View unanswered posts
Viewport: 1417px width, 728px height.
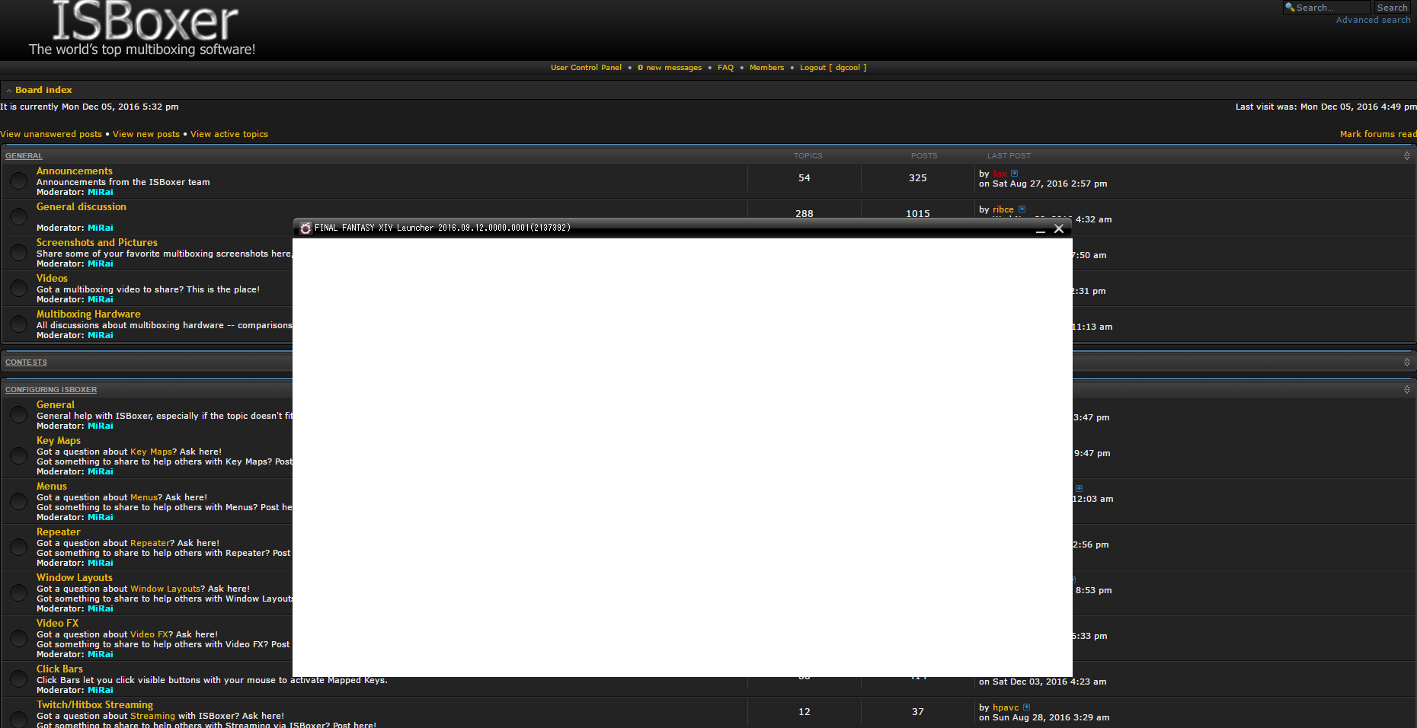pos(51,134)
